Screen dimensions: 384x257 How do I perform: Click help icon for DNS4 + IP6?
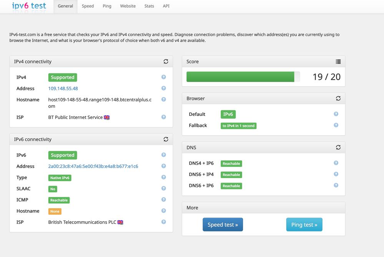(336, 163)
